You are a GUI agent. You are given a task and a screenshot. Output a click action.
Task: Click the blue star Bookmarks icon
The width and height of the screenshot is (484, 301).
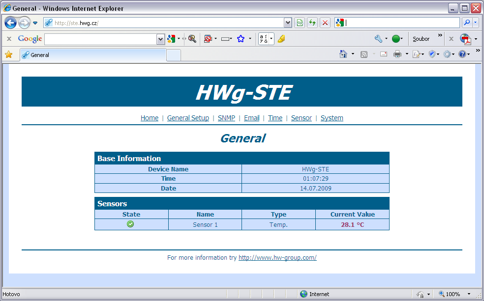pos(241,39)
